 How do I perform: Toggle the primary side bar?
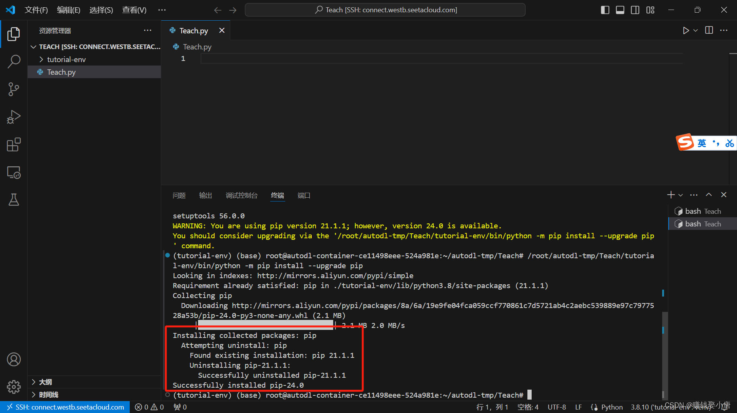pos(605,10)
